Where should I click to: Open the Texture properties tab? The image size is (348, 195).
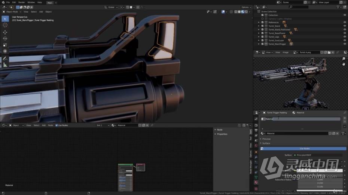256,189
